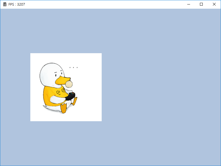Image resolution: width=221 pixels, height=166 pixels.
Task: Minimize the FPS window
Action: (189, 4)
